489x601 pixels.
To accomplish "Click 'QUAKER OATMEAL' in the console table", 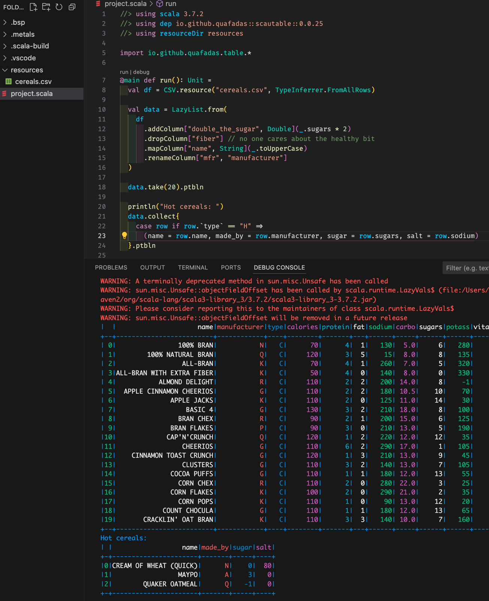I will [x=170, y=584].
